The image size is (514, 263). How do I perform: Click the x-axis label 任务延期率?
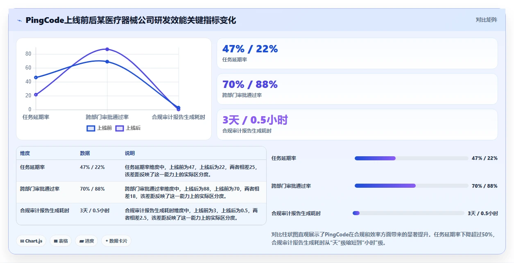(x=36, y=117)
